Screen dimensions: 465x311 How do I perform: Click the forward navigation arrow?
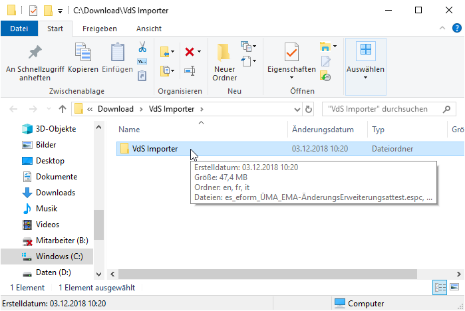click(33, 109)
